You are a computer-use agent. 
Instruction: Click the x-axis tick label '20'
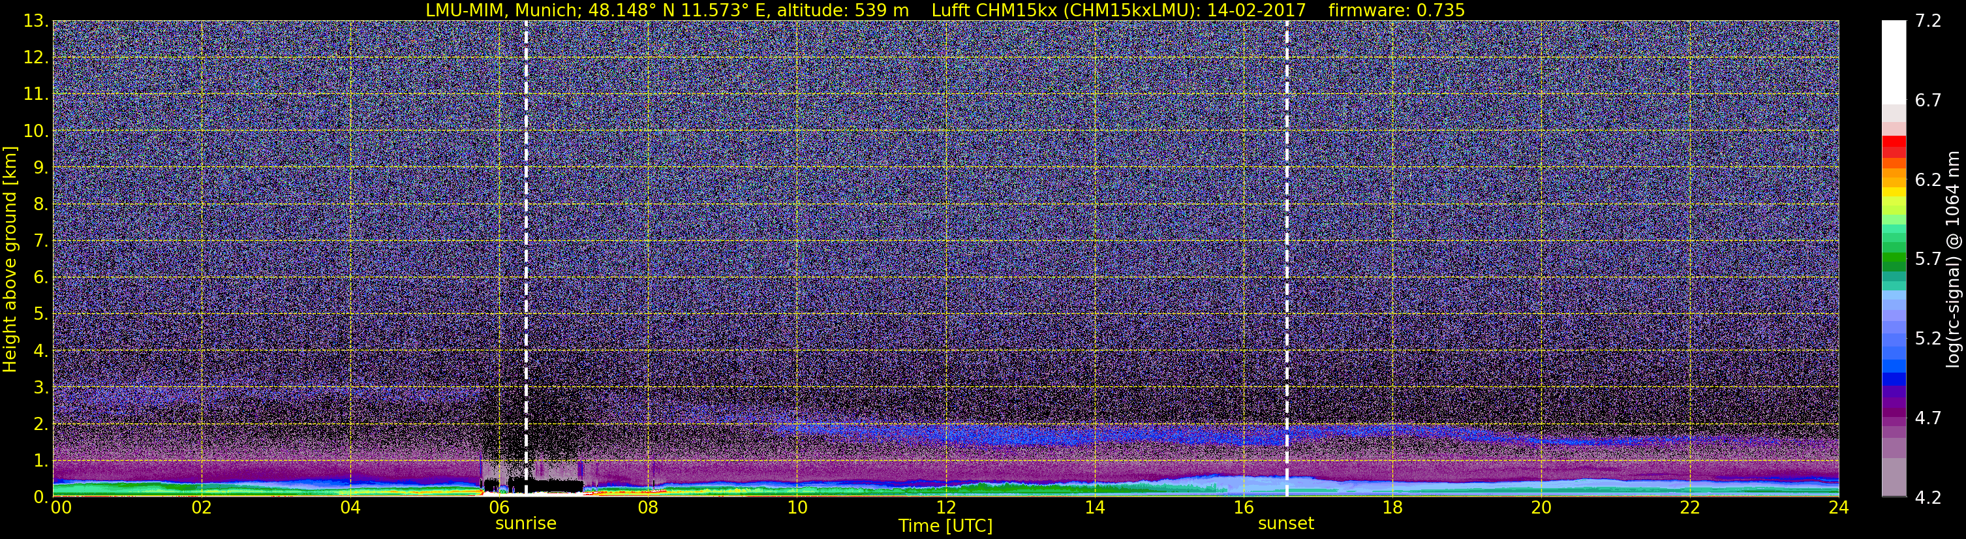click(x=1541, y=508)
